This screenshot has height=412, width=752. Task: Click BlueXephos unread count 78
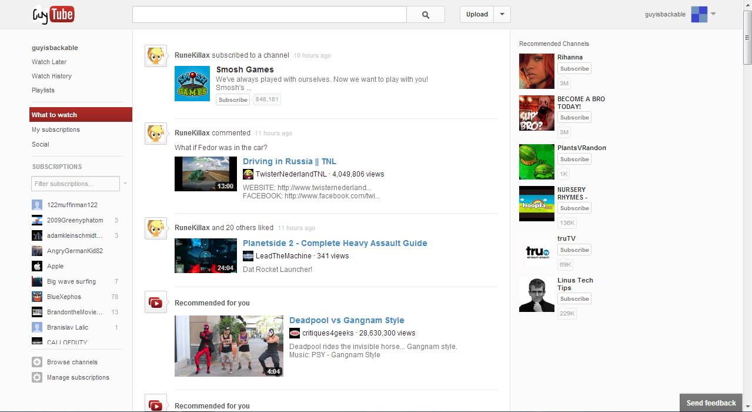pos(115,297)
